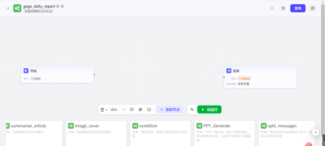The height and width of the screenshot is (146, 325).
Task: Toggle the minimap icon in toolbar
Action: (149, 110)
